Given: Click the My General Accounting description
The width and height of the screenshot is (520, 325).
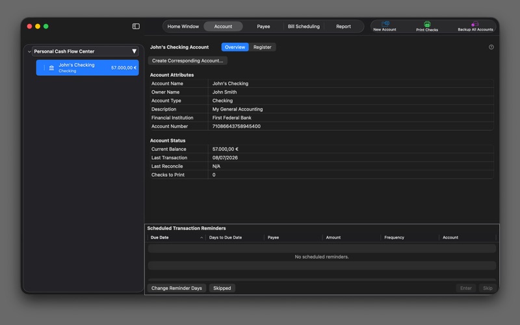Looking at the screenshot, I should pyautogui.click(x=237, y=109).
